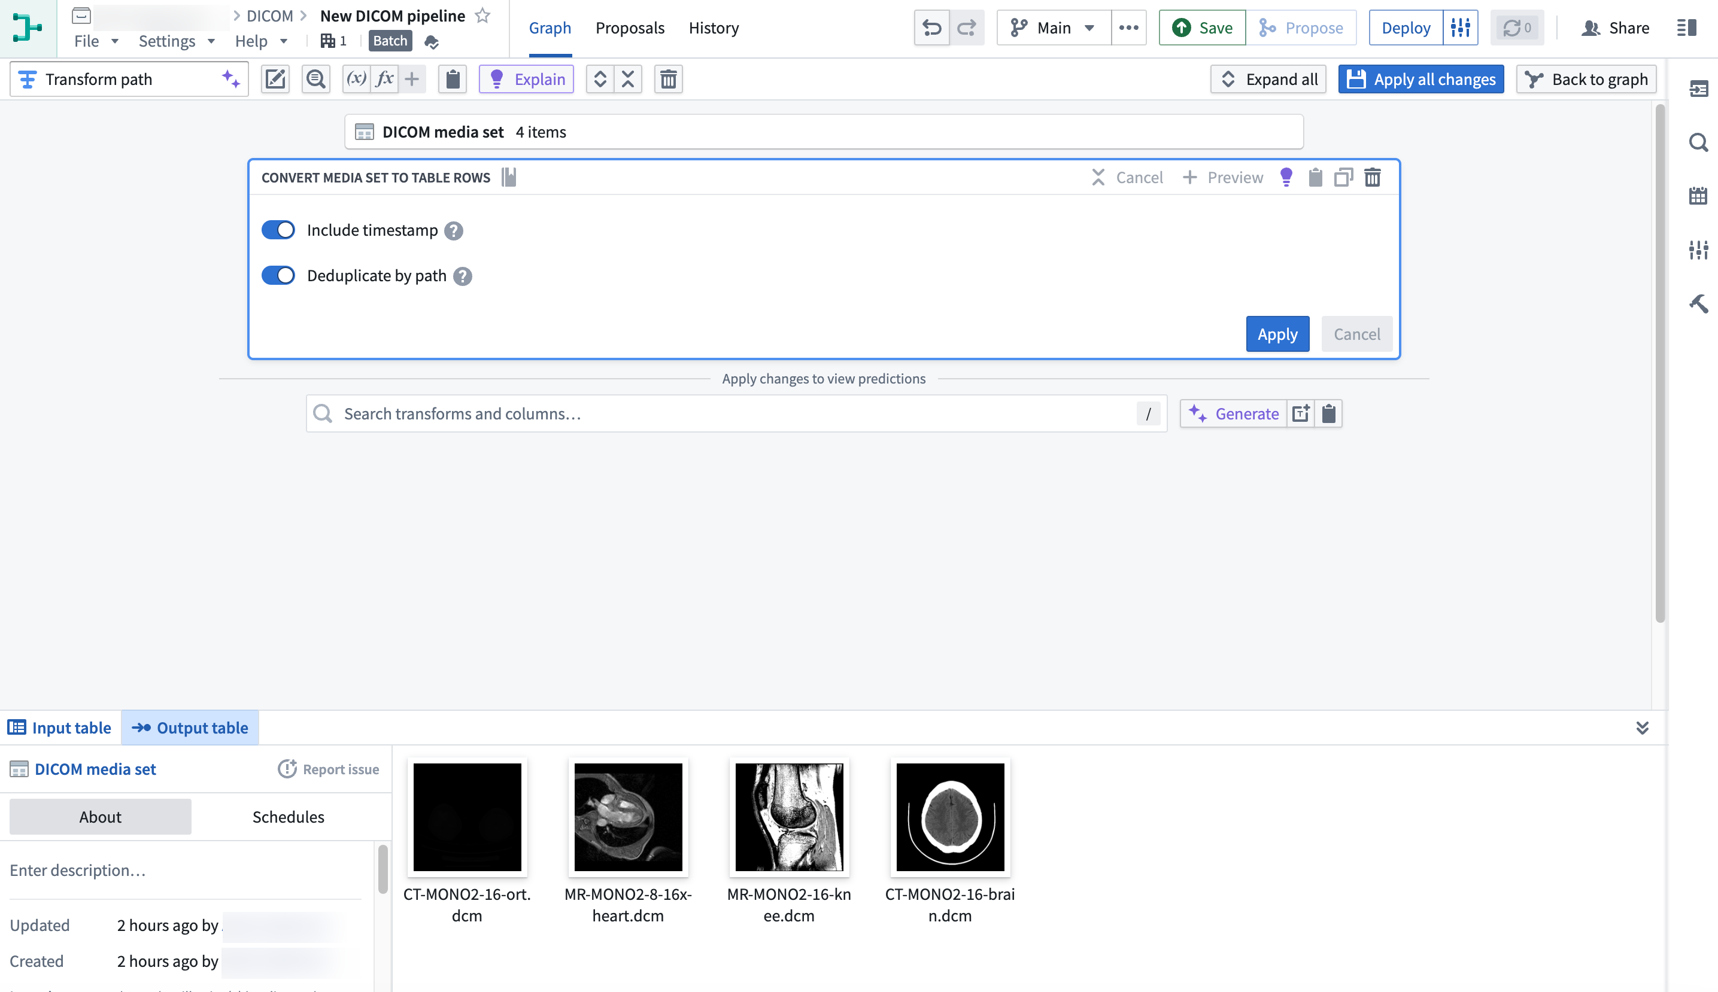
Task: Click the edit pencil icon in toolbar
Action: pos(275,79)
